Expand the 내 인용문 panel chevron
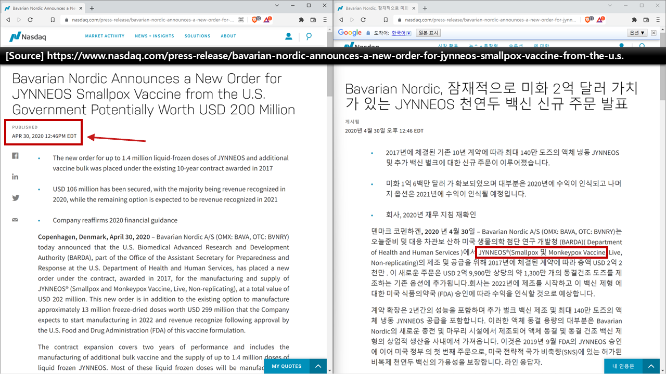 tap(651, 366)
